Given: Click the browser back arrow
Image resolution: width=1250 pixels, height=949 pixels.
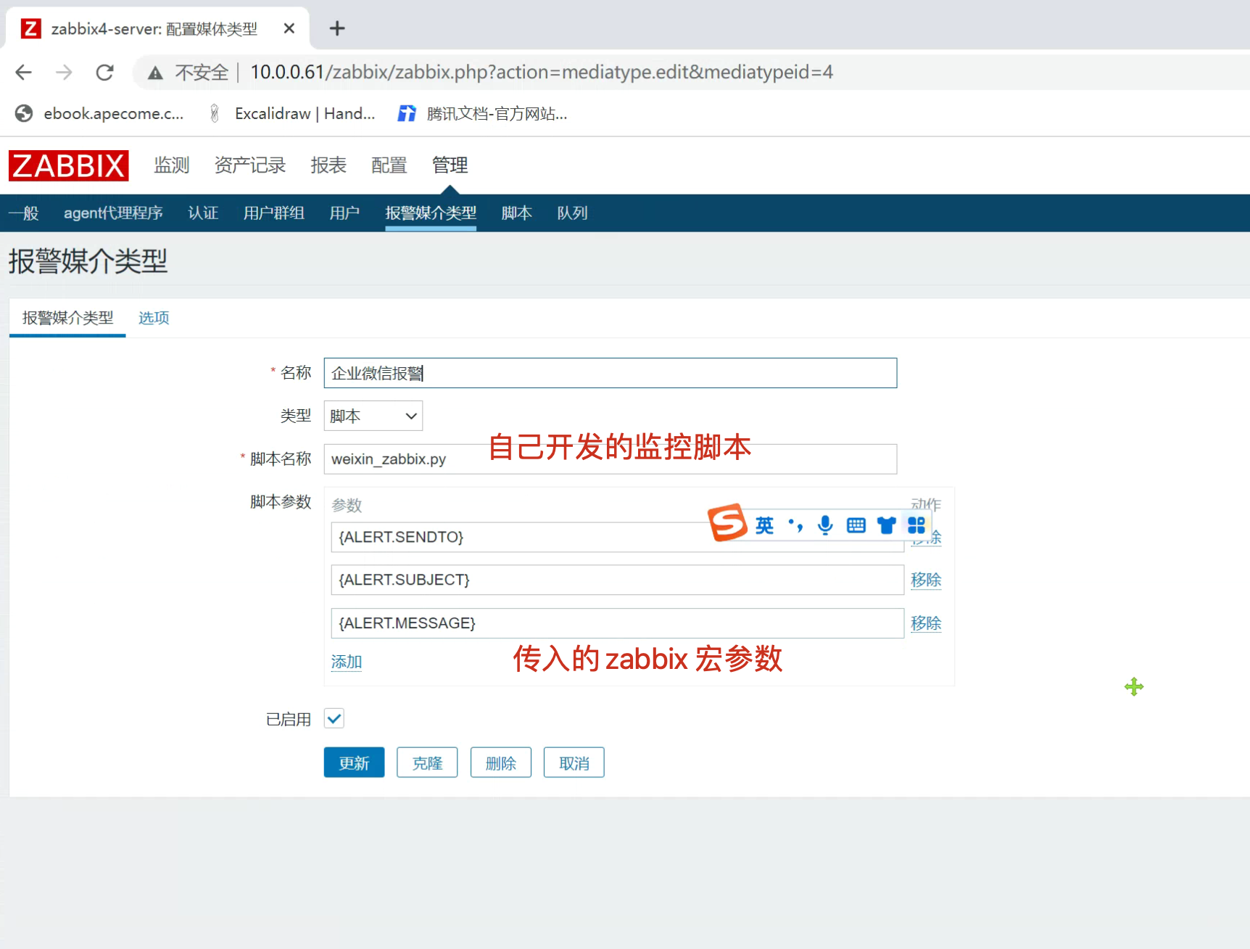Looking at the screenshot, I should point(24,72).
